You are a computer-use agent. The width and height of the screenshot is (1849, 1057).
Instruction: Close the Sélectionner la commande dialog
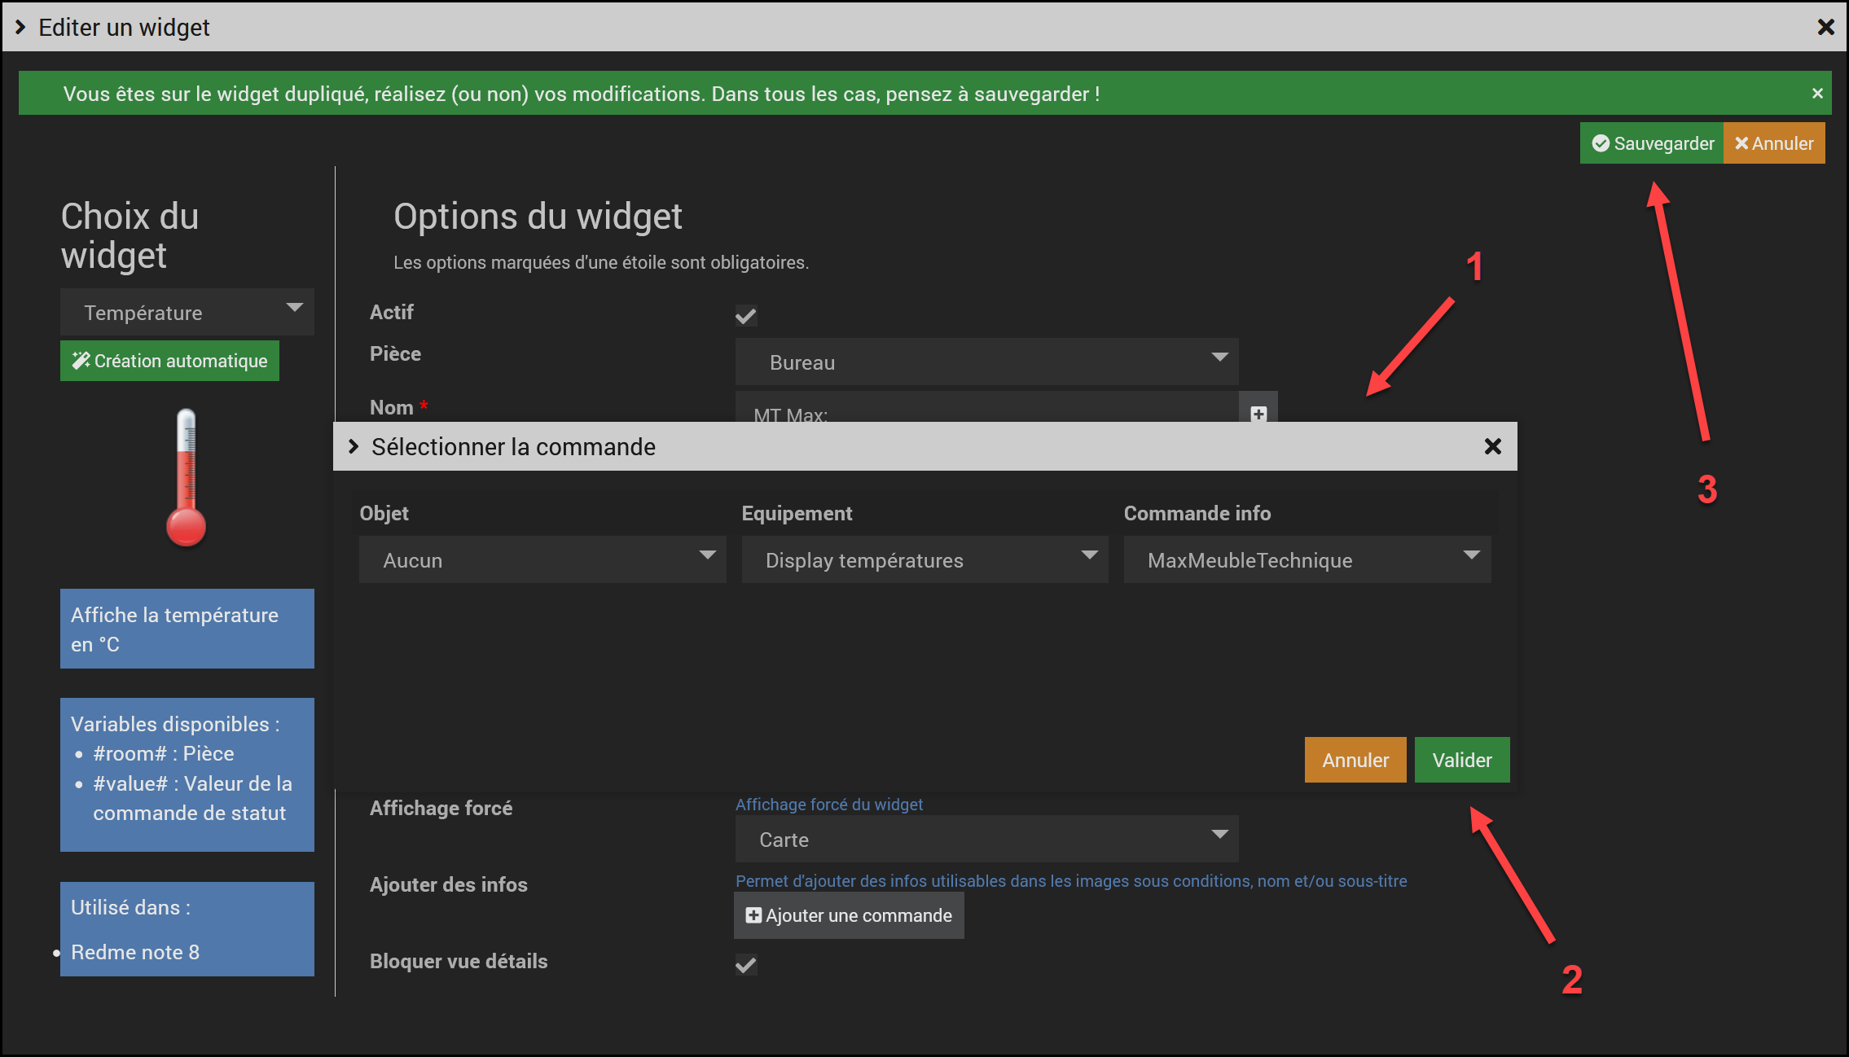tap(1492, 446)
